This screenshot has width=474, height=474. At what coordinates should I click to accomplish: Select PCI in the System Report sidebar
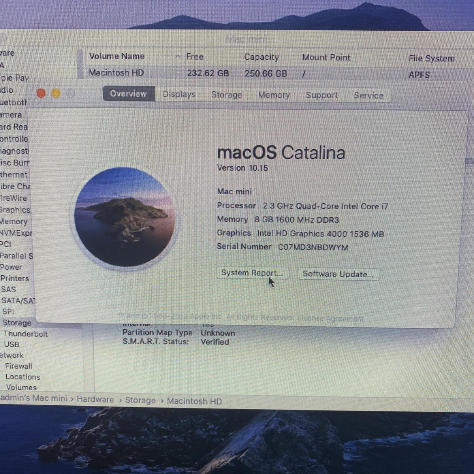[6, 245]
